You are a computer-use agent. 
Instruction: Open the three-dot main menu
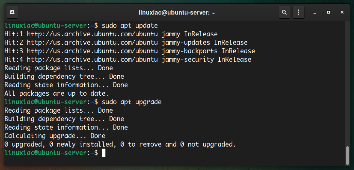tap(299, 12)
